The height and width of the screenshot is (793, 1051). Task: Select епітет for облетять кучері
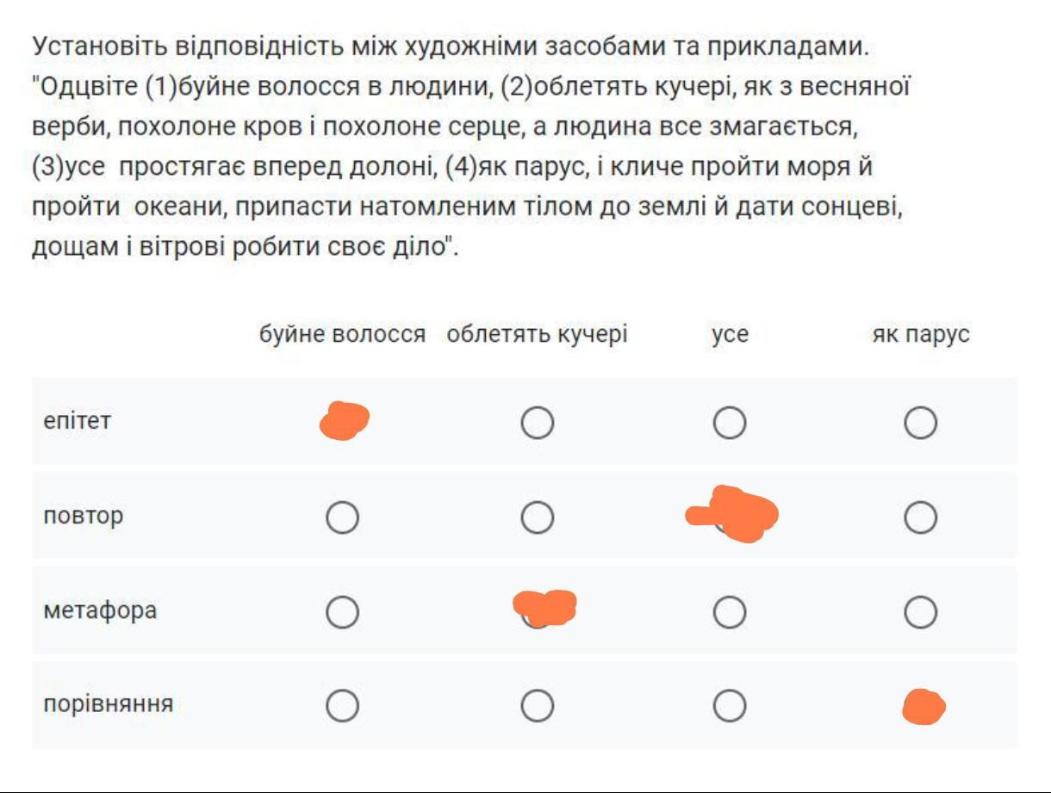point(537,423)
